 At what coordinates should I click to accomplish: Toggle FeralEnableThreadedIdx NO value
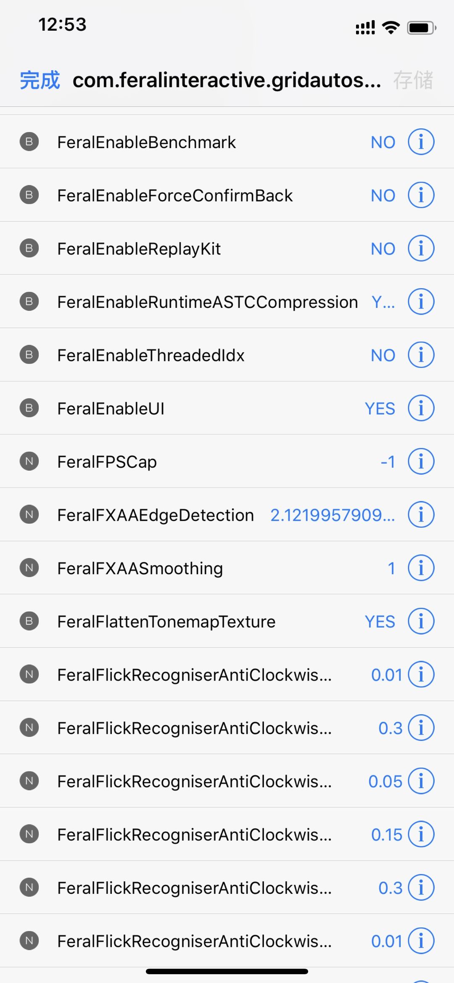[383, 355]
